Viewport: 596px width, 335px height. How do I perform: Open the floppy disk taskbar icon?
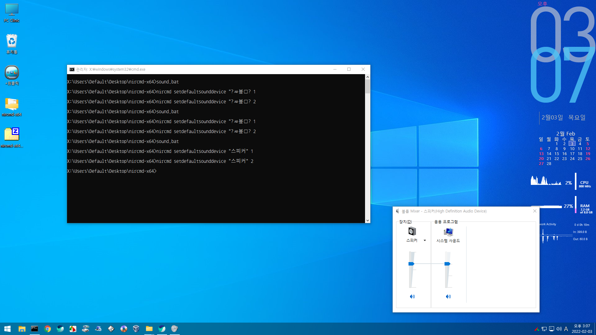tap(111, 329)
